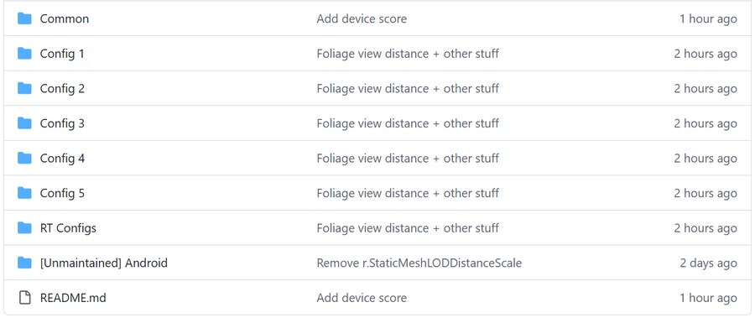Screen dimensions: 755x318
Task: Click the Config 3 folder icon
Action: (x=24, y=123)
